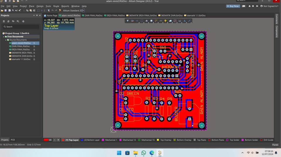
Task: Select the Top Paste layer tab
Action: click(x=200, y=140)
